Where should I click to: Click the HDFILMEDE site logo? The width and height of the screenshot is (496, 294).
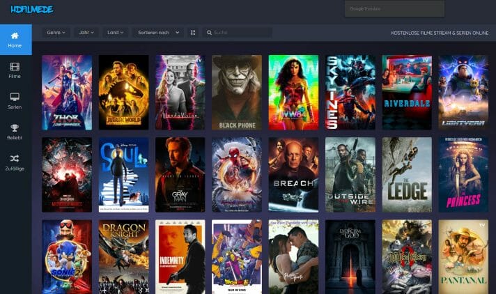click(x=31, y=10)
